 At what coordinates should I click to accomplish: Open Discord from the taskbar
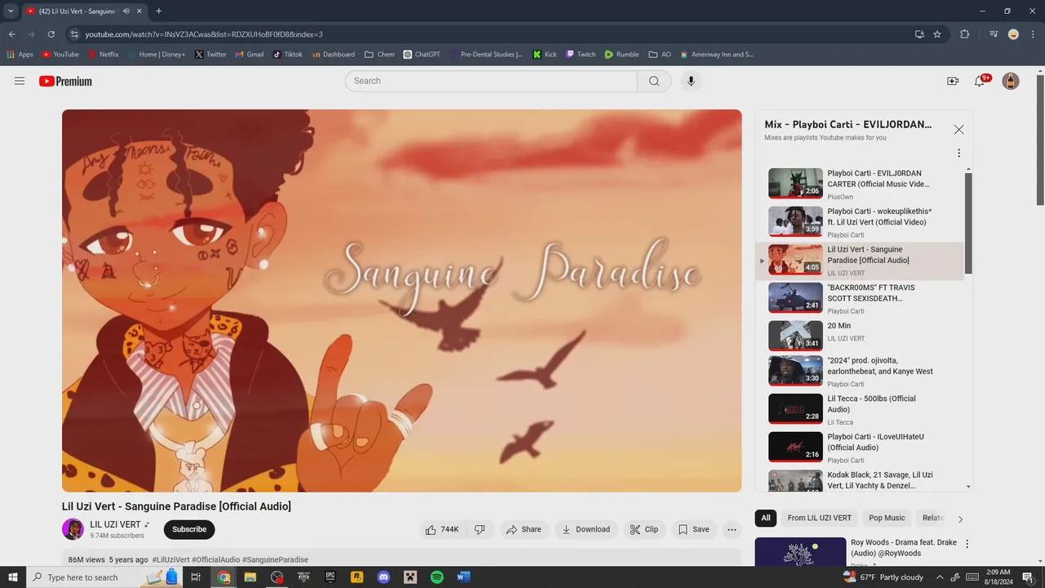pos(384,577)
